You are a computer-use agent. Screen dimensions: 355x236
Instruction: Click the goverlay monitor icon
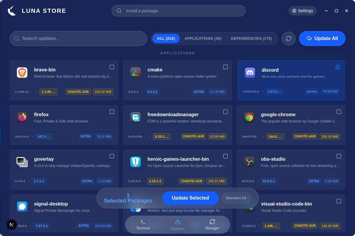(x=22, y=162)
